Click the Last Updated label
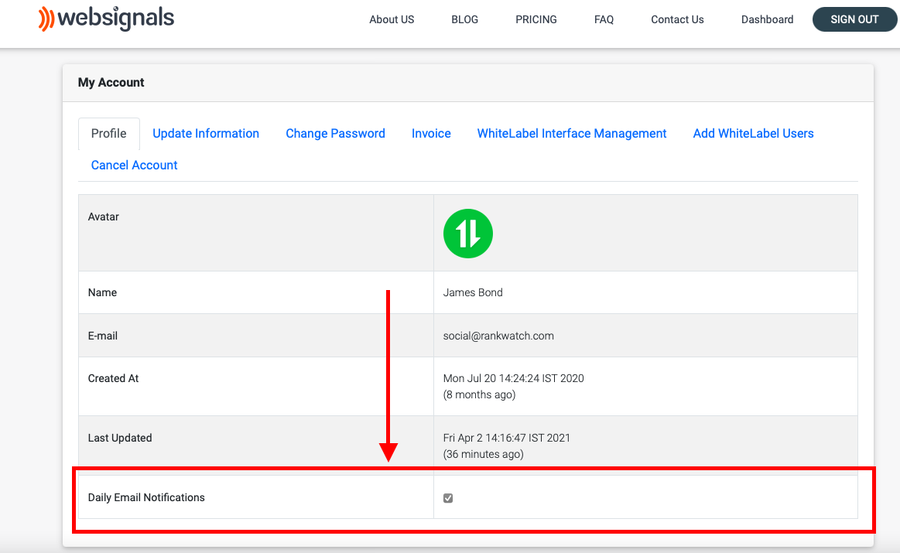Image resolution: width=900 pixels, height=553 pixels. coord(120,438)
